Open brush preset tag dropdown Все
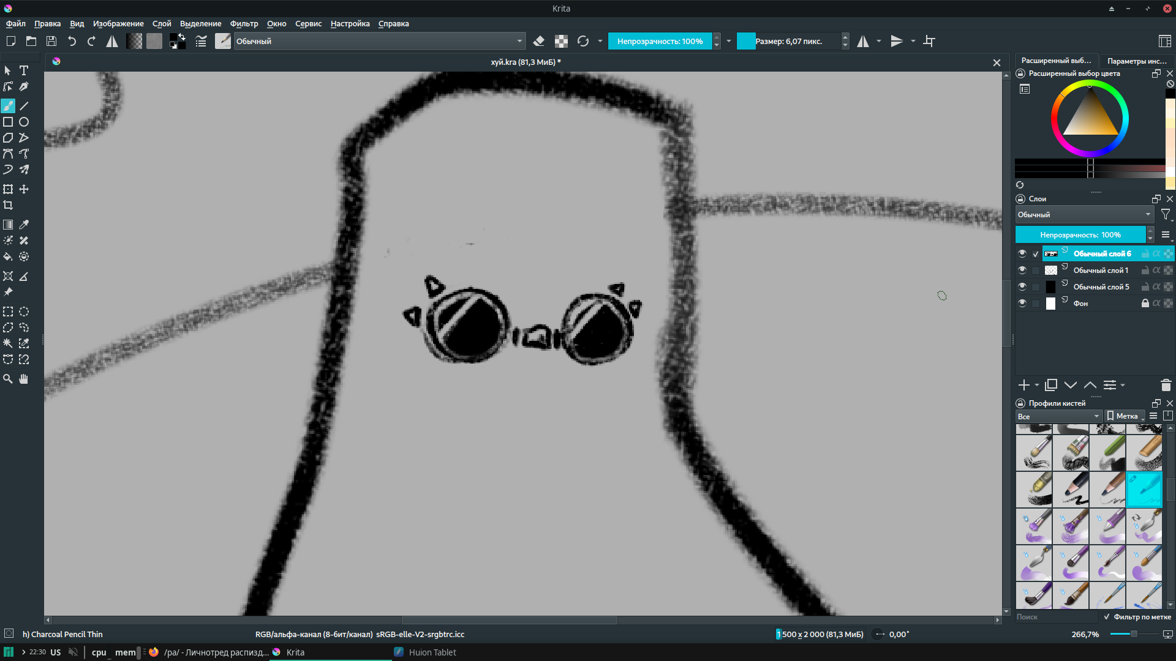The height and width of the screenshot is (661, 1176). (1058, 416)
